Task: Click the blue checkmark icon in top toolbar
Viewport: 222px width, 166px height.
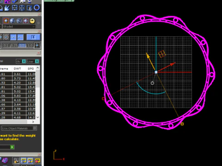Action: pyautogui.click(x=15, y=1)
